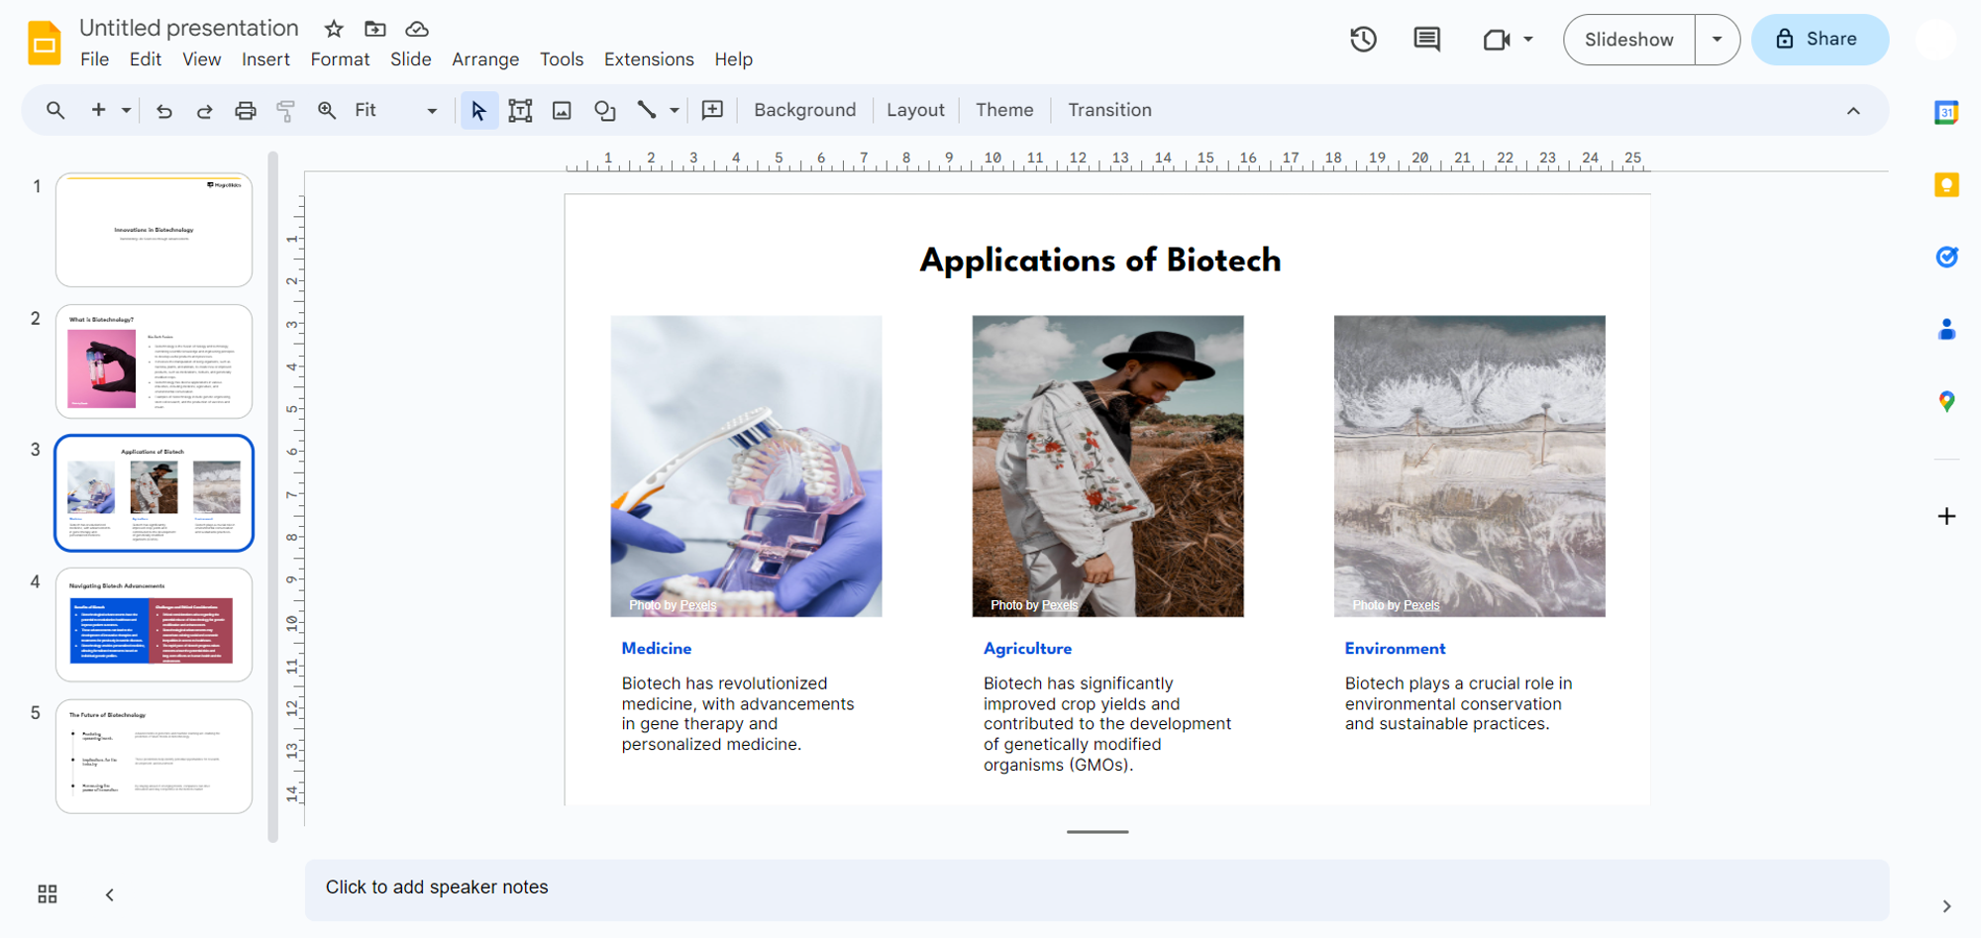Open Google Calendar in side panel

click(1946, 112)
